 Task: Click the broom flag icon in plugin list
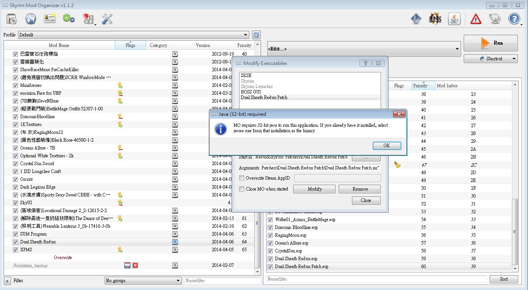[398, 165]
